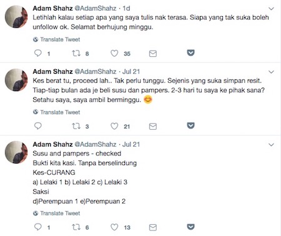Screen dimensions: 281x236
Task: Expand the chevron menu on 'Kes berat tu' tweet
Action: click(x=271, y=72)
